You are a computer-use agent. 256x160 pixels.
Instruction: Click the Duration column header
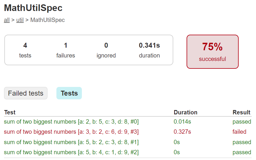click(185, 112)
